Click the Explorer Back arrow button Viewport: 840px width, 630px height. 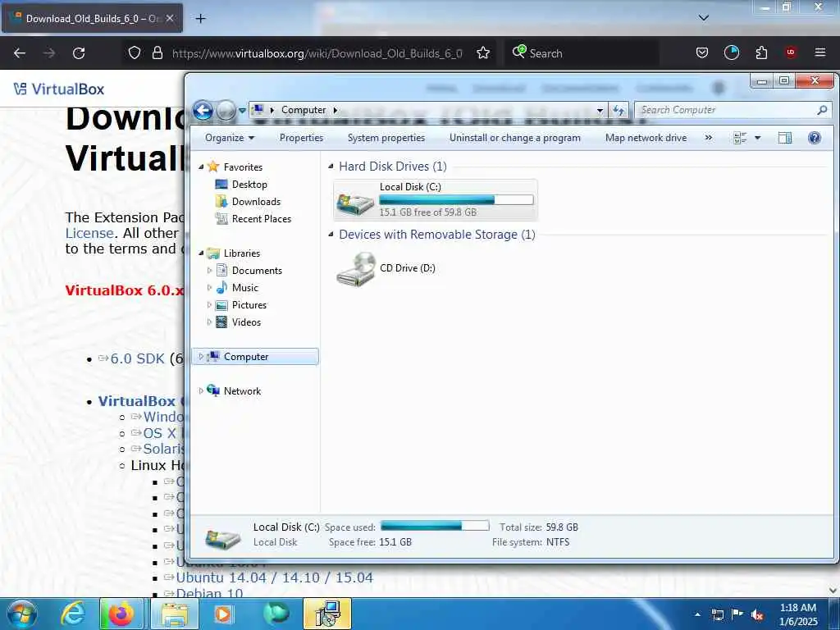(x=203, y=111)
